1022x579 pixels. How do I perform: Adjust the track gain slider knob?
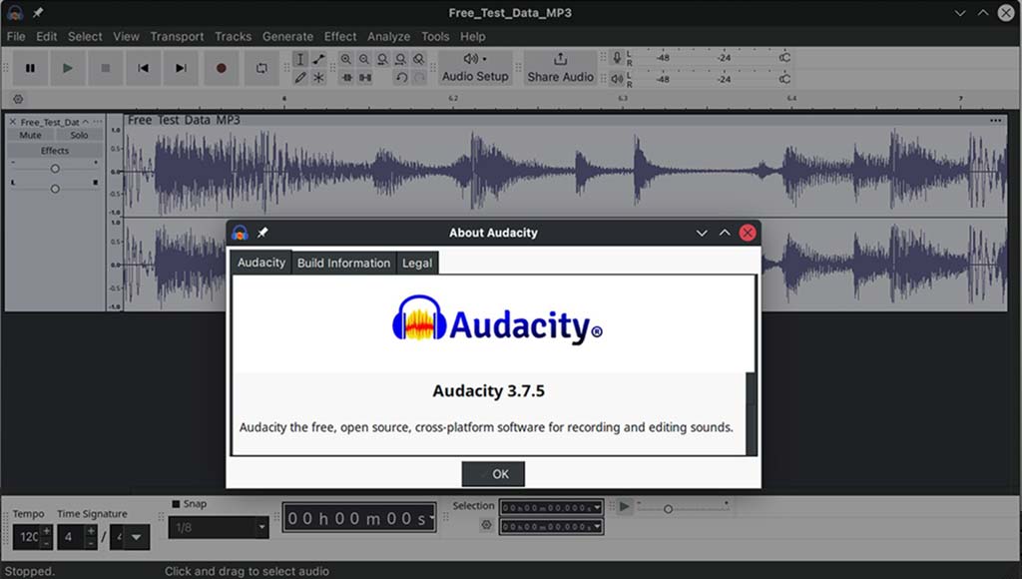55,169
